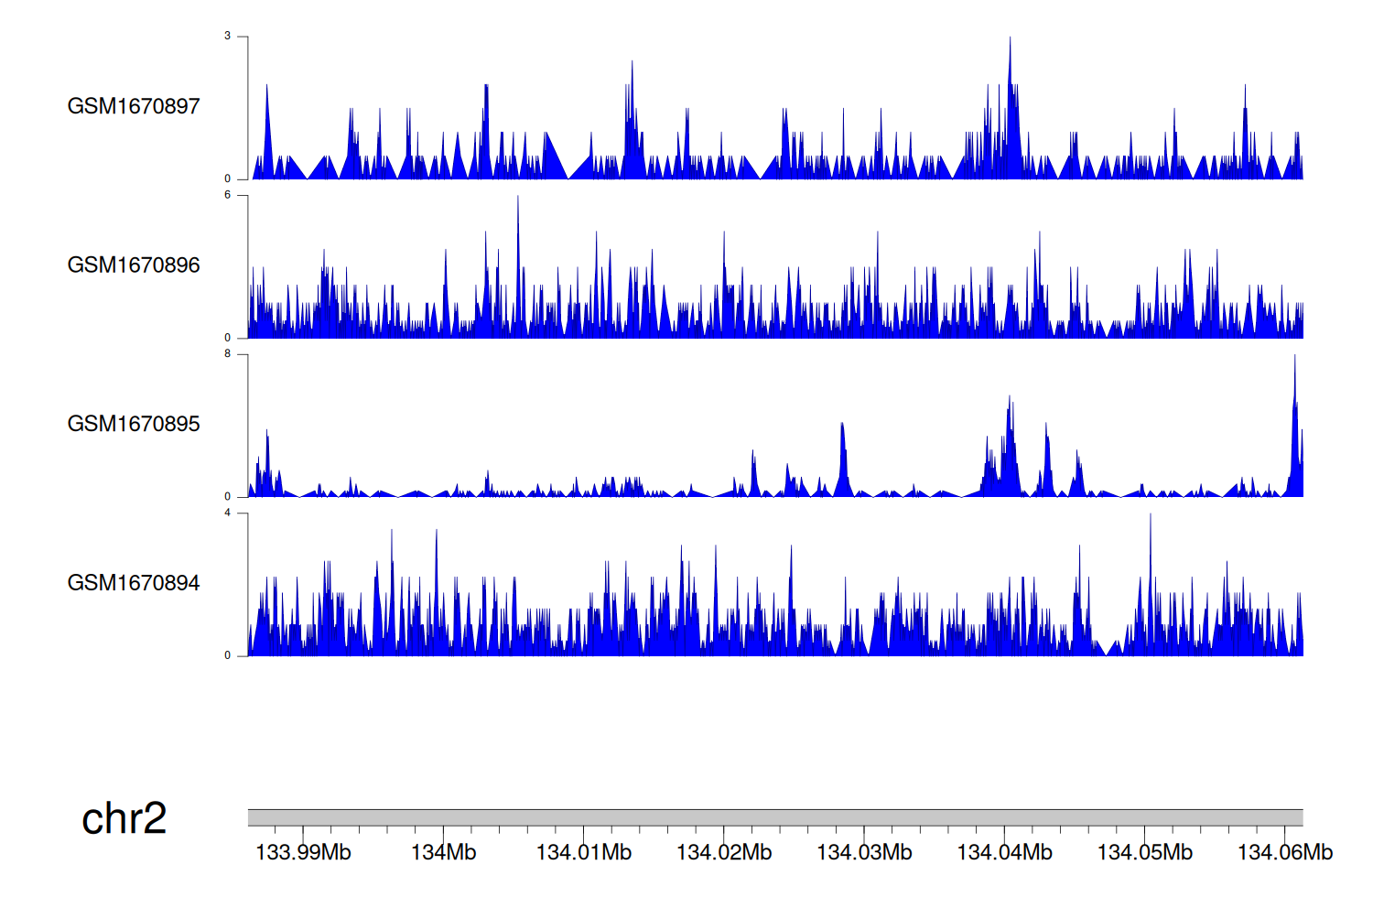Click the 134.01Mb axis label
Image resolution: width=1373 pixels, height=897 pixels.
click(583, 852)
